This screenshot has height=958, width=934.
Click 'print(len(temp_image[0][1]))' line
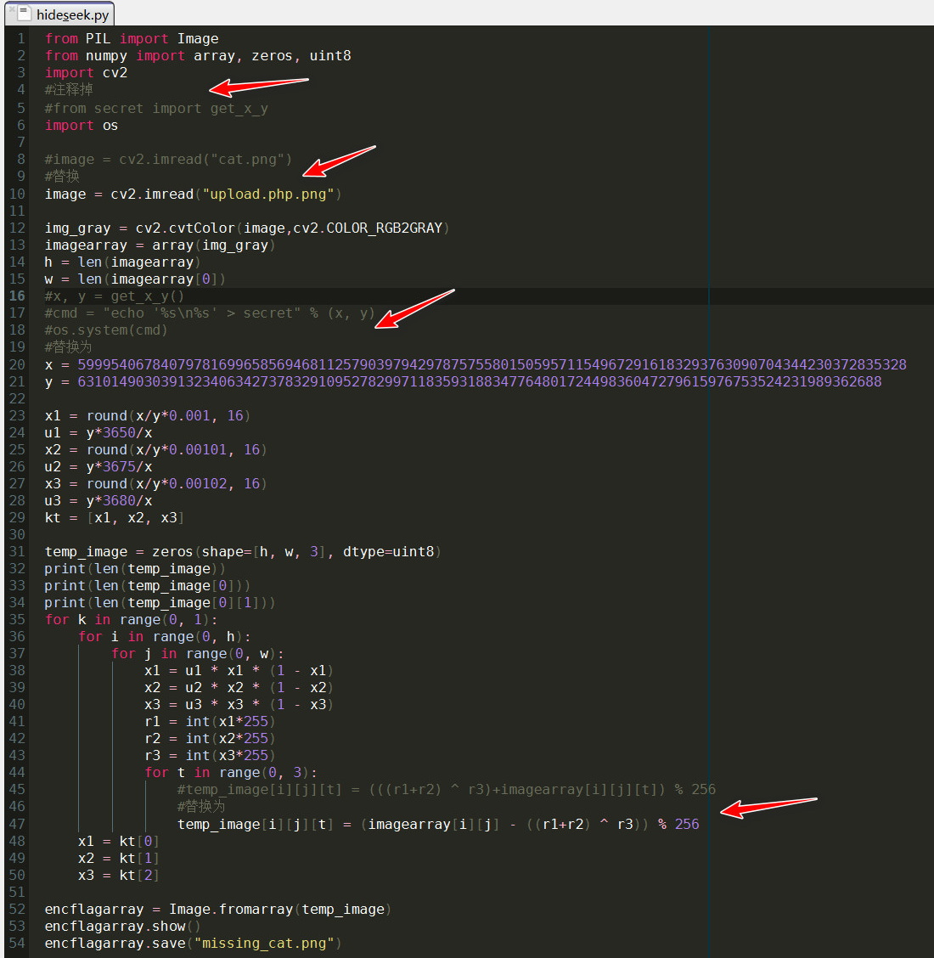coord(160,603)
